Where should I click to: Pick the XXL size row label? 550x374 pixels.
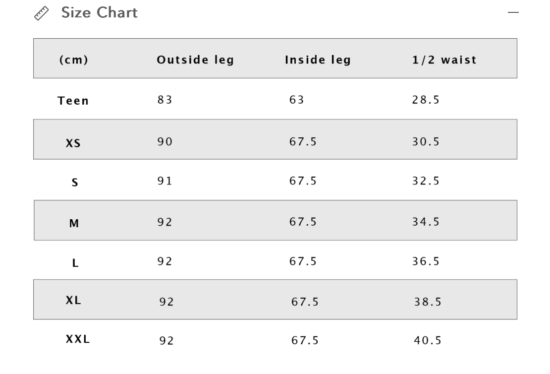pos(78,340)
